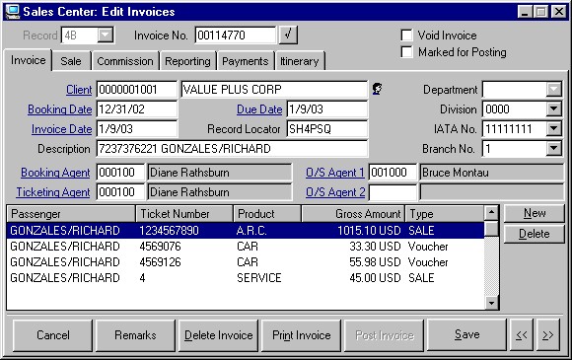Click the scroll down arrow in passenger list

tap(491, 303)
